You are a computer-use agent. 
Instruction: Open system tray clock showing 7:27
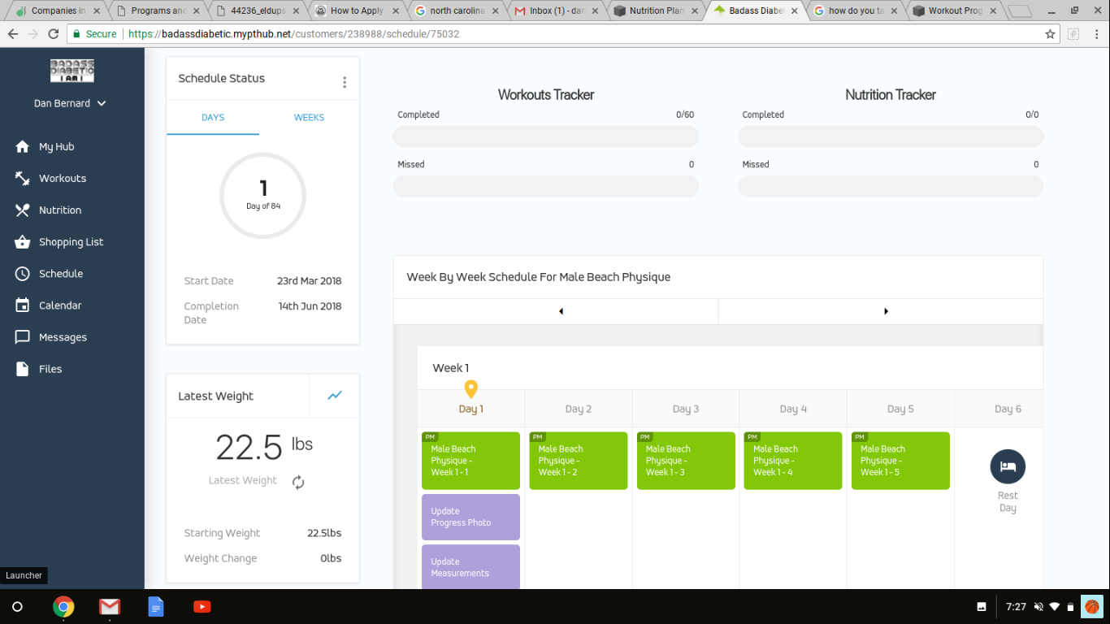1016,607
